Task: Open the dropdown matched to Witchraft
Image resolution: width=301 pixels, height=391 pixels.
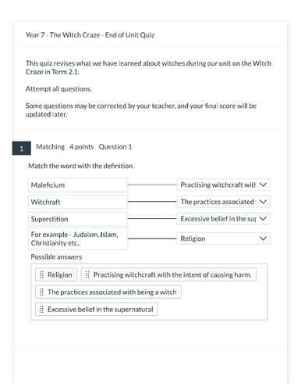Action: click(x=223, y=202)
